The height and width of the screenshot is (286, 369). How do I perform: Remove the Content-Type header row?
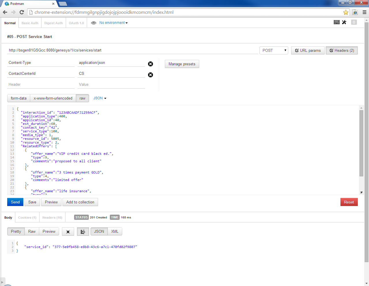[x=150, y=64]
